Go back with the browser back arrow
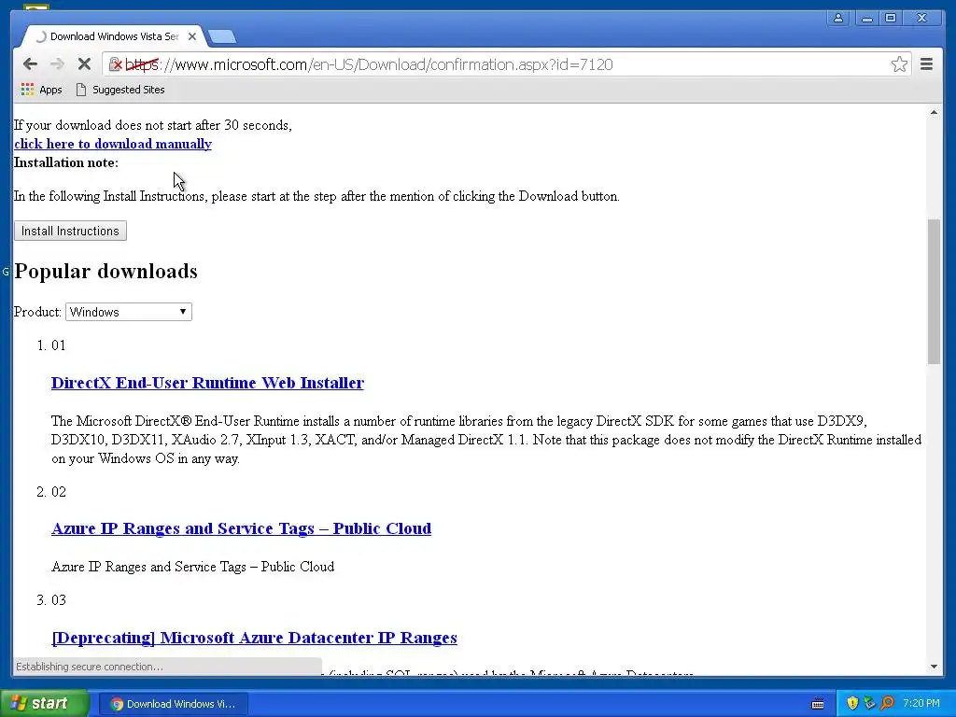This screenshot has width=956, height=717. click(30, 64)
